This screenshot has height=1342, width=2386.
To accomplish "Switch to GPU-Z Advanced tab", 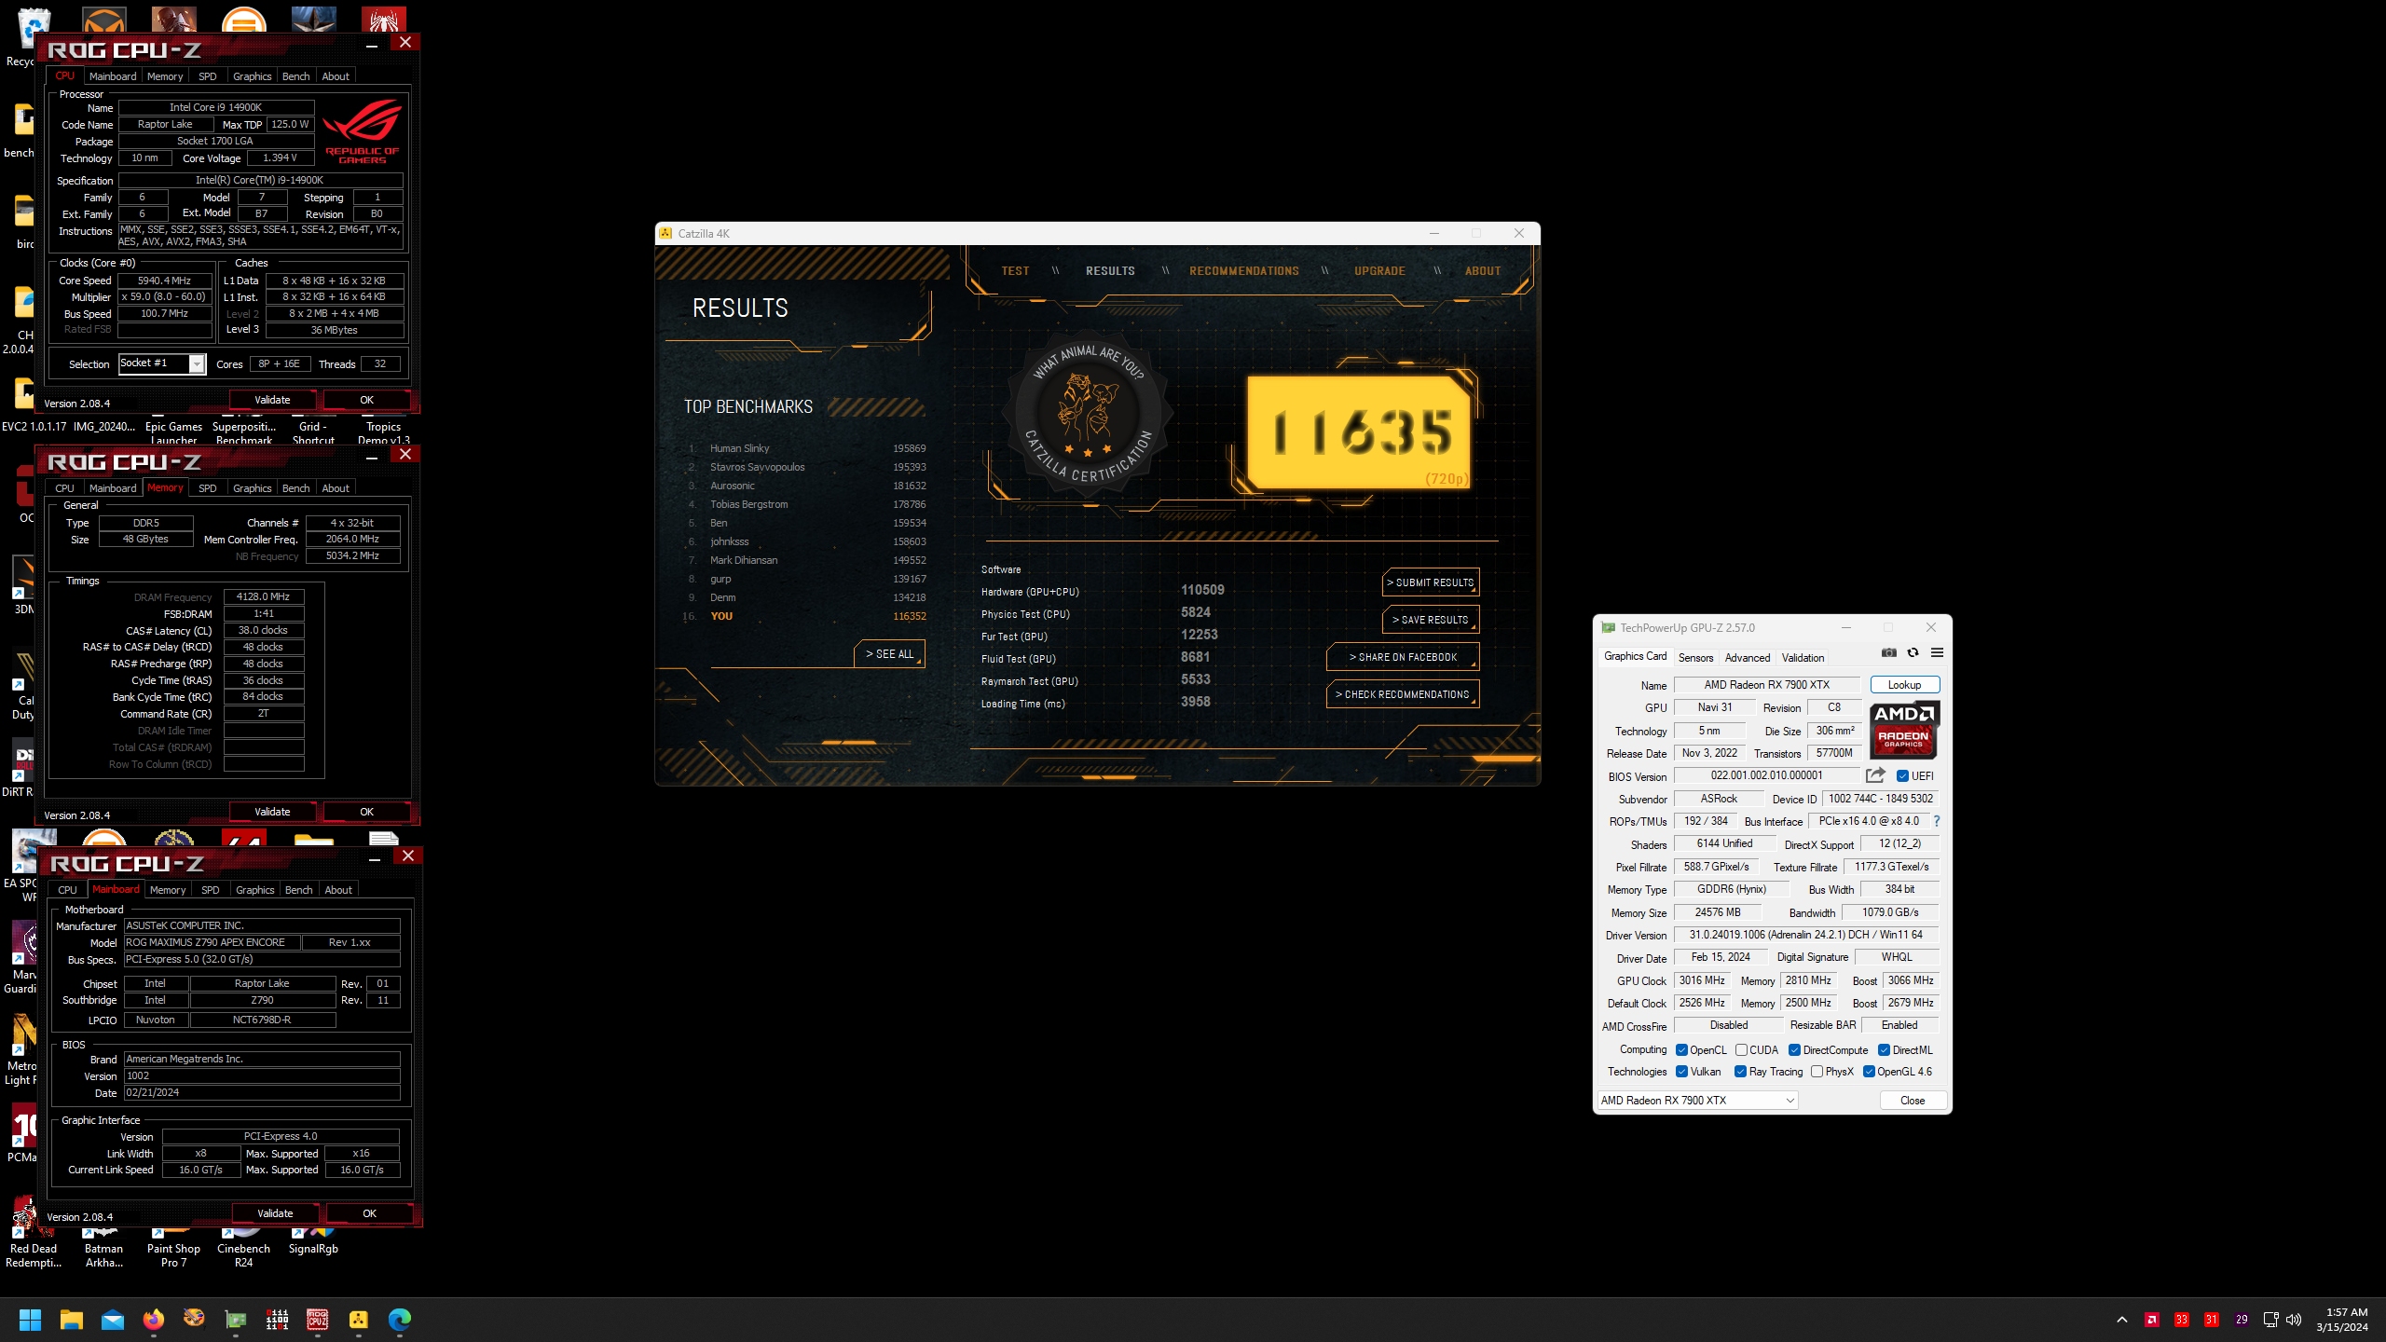I will point(1747,658).
